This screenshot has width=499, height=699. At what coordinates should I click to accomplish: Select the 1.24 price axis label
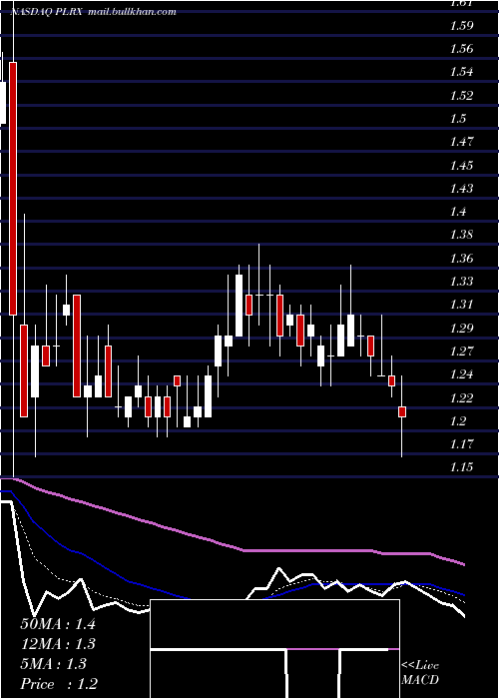click(x=461, y=374)
